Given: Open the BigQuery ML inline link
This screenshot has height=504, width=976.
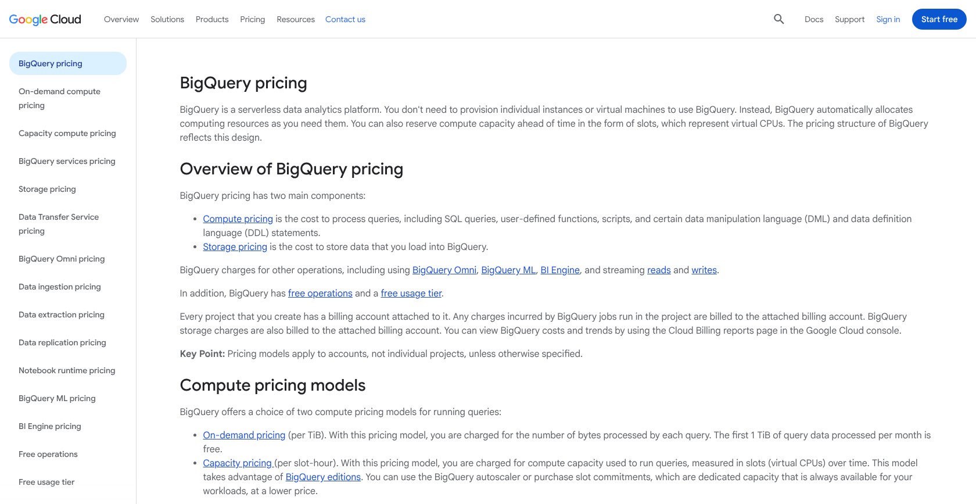Looking at the screenshot, I should (x=508, y=270).
